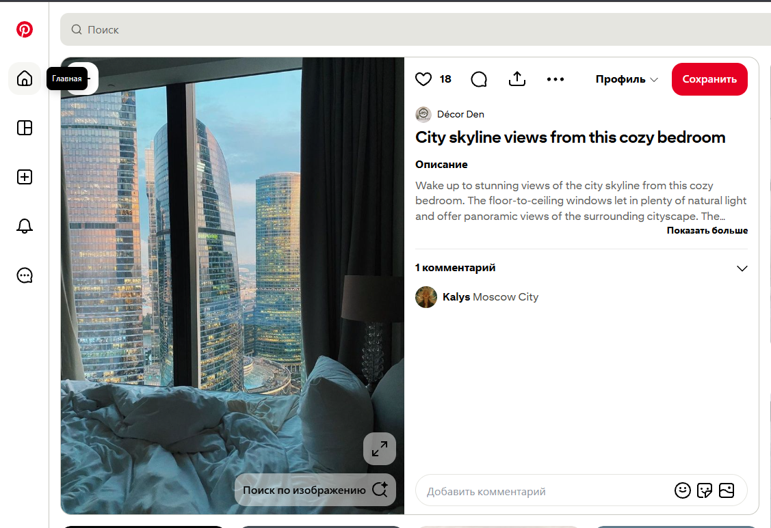Screen dimensions: 771x528
Task: Open messages chat bubble icon in sidebar
Action: pos(25,275)
